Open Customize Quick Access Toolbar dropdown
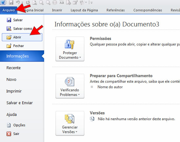Screen dimensions: 180x142 pos(91,3)
